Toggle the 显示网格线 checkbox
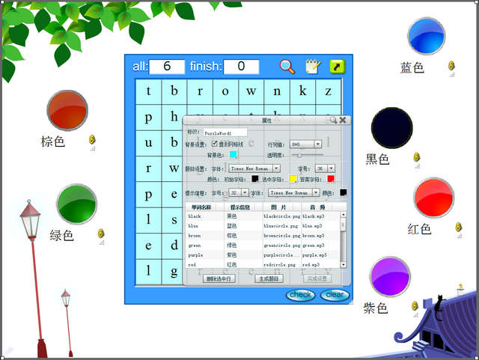Image resolution: width=479 pixels, height=360 pixels. pos(215,144)
